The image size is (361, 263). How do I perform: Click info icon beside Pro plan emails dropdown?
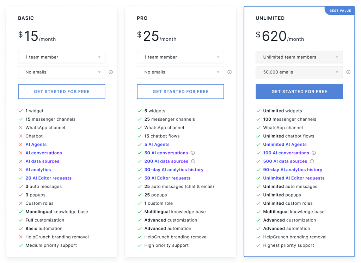pyautogui.click(x=230, y=72)
